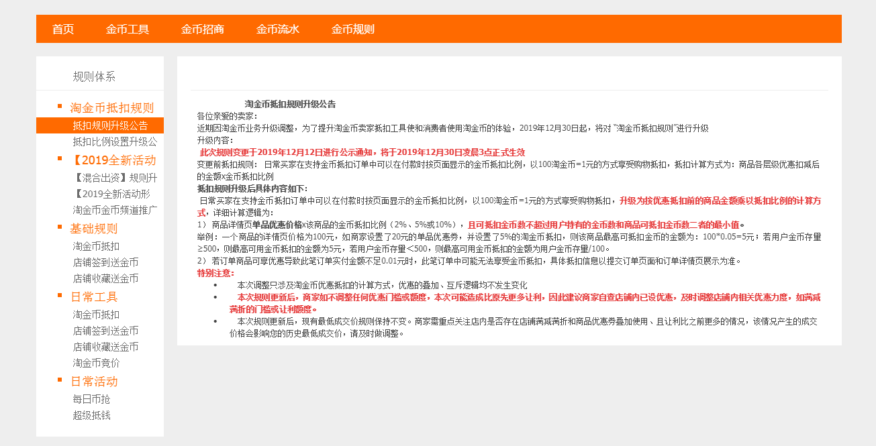Switch to the 金币规则 navigation tab
The width and height of the screenshot is (876, 446).
(353, 29)
